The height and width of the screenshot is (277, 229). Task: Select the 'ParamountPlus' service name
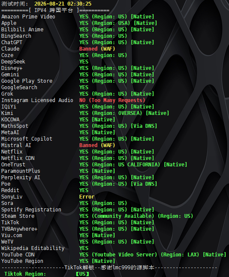[21, 171]
